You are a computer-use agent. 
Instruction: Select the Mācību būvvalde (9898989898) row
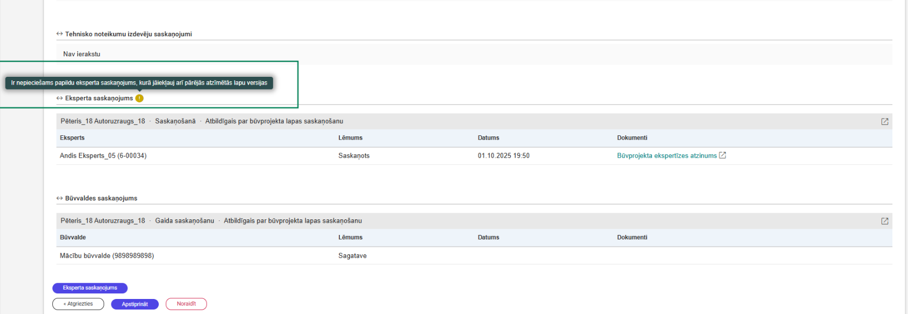click(107, 256)
